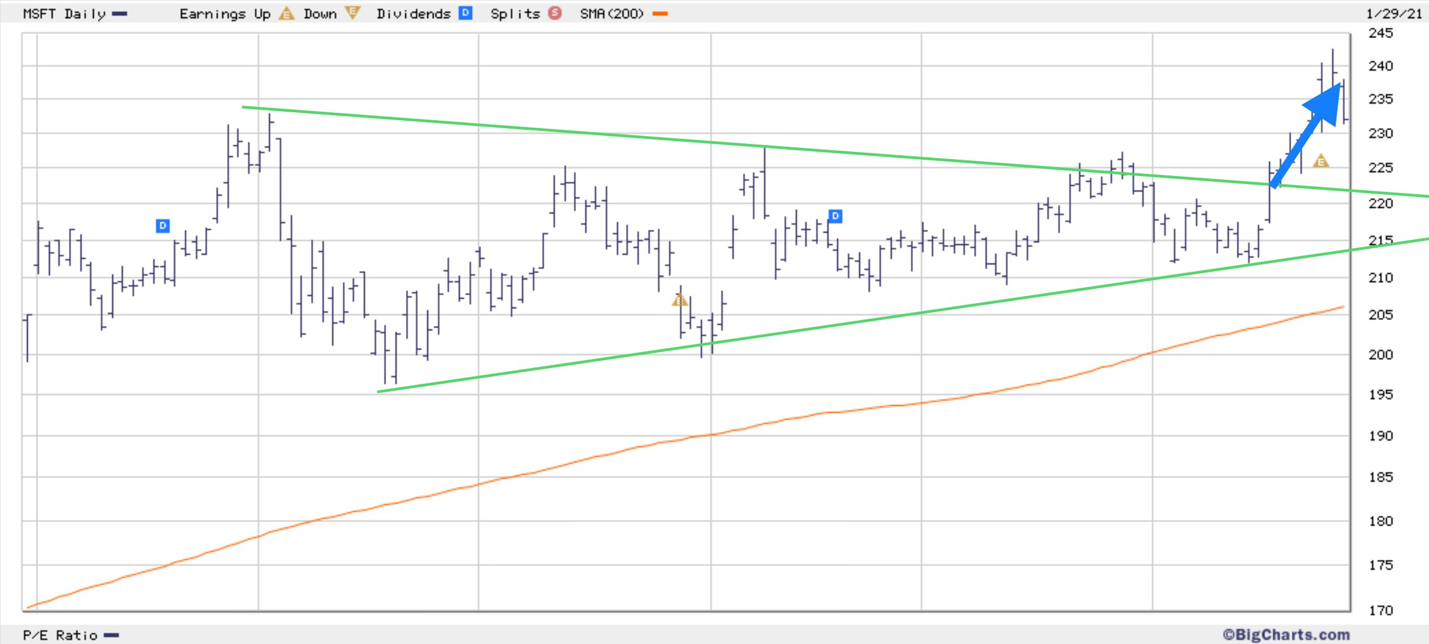Click the P/E Ratio legend line swatch
The image size is (1429, 644).
(112, 636)
